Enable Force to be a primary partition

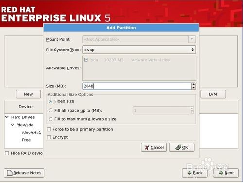point(49,129)
